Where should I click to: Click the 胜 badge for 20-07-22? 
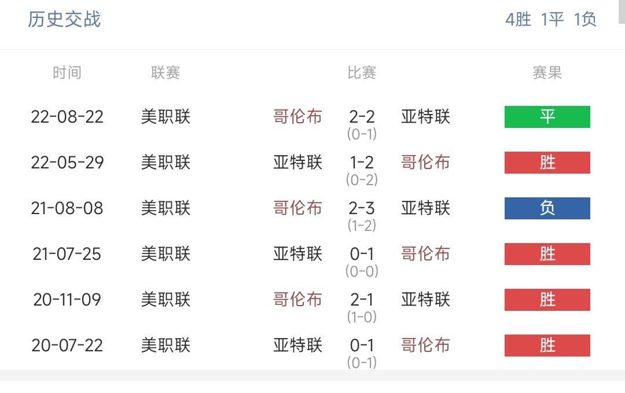point(547,345)
